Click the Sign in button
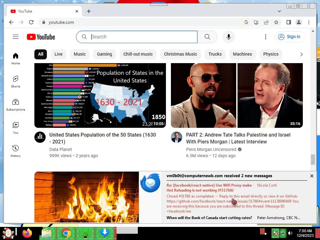 [290, 37]
